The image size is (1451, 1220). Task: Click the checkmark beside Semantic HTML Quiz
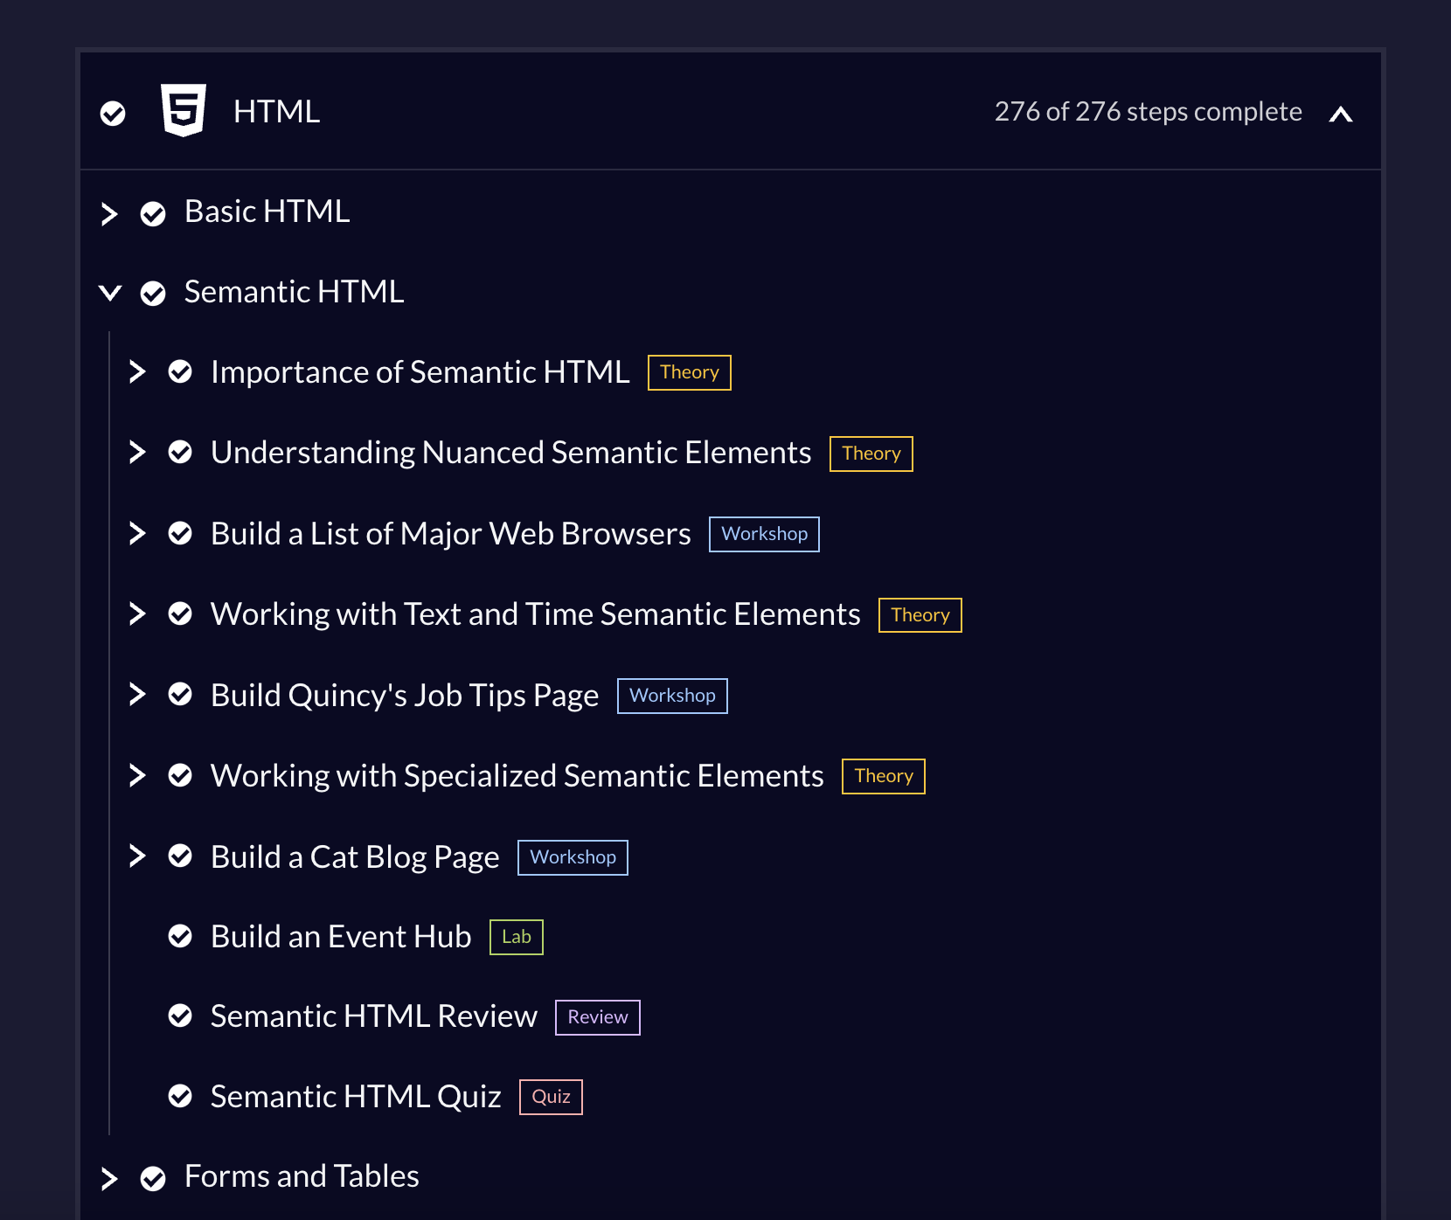(x=180, y=1096)
